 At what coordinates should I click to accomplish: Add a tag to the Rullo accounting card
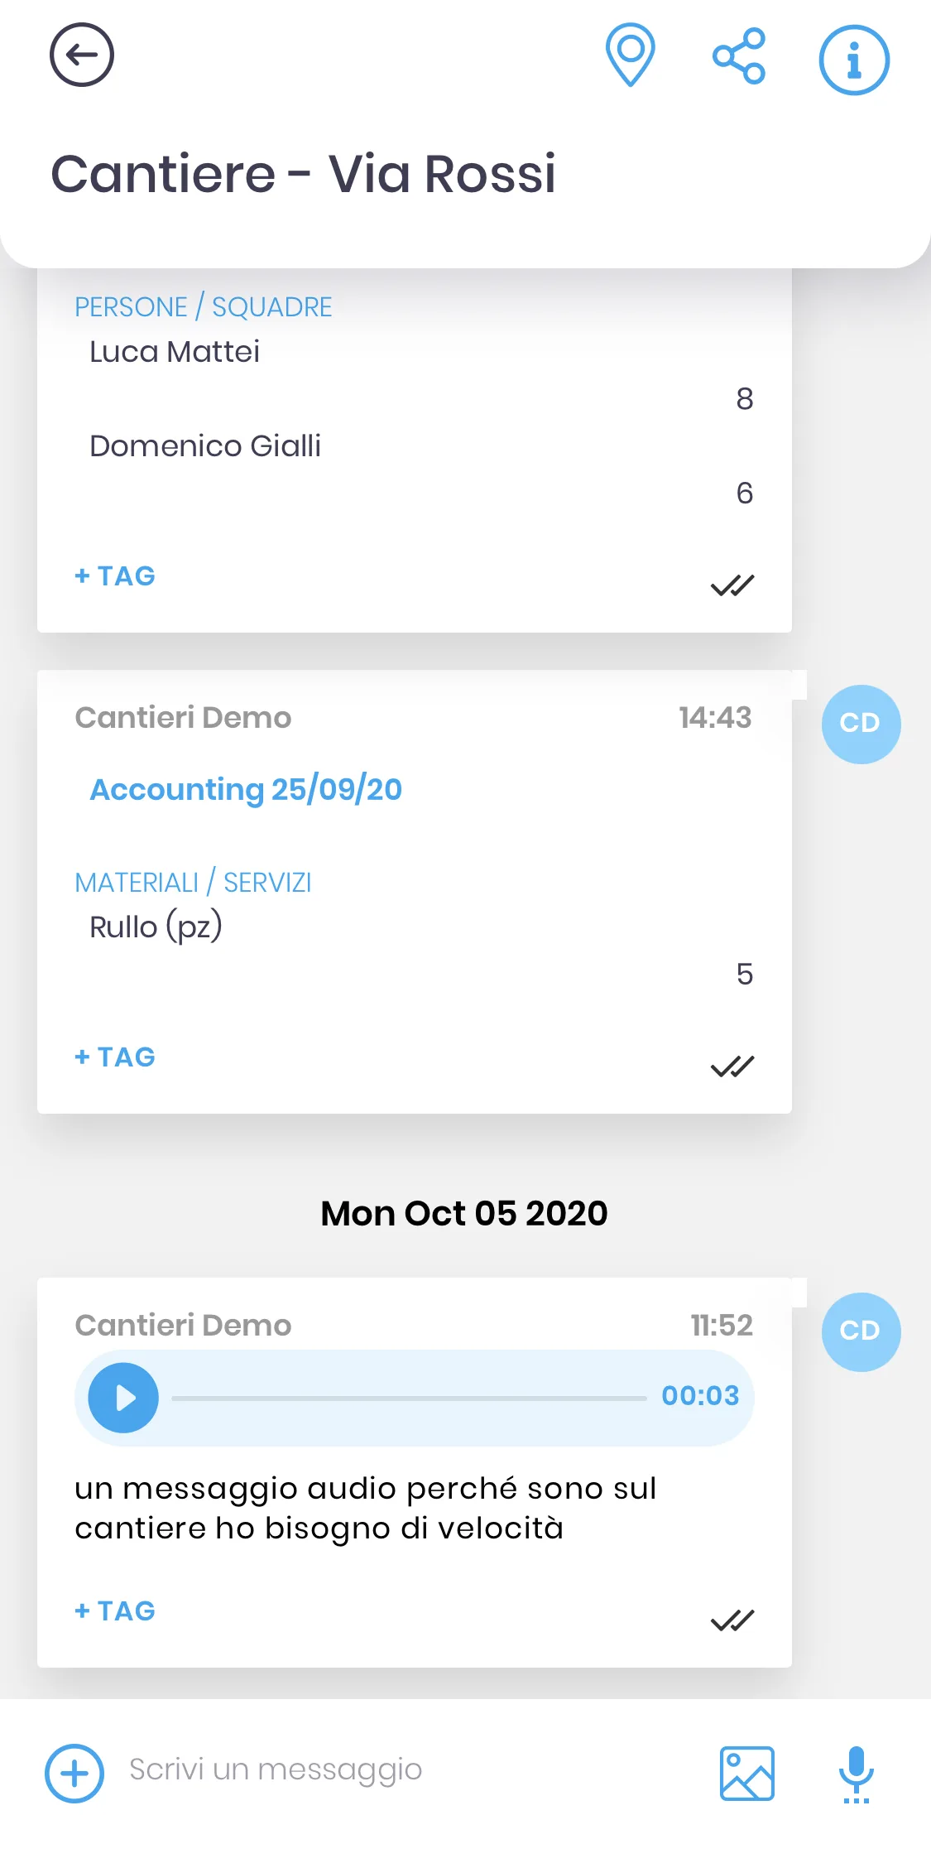click(x=115, y=1057)
